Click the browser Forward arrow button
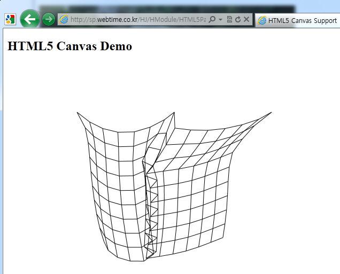Screen dimensions: 340x274 tap(49, 19)
